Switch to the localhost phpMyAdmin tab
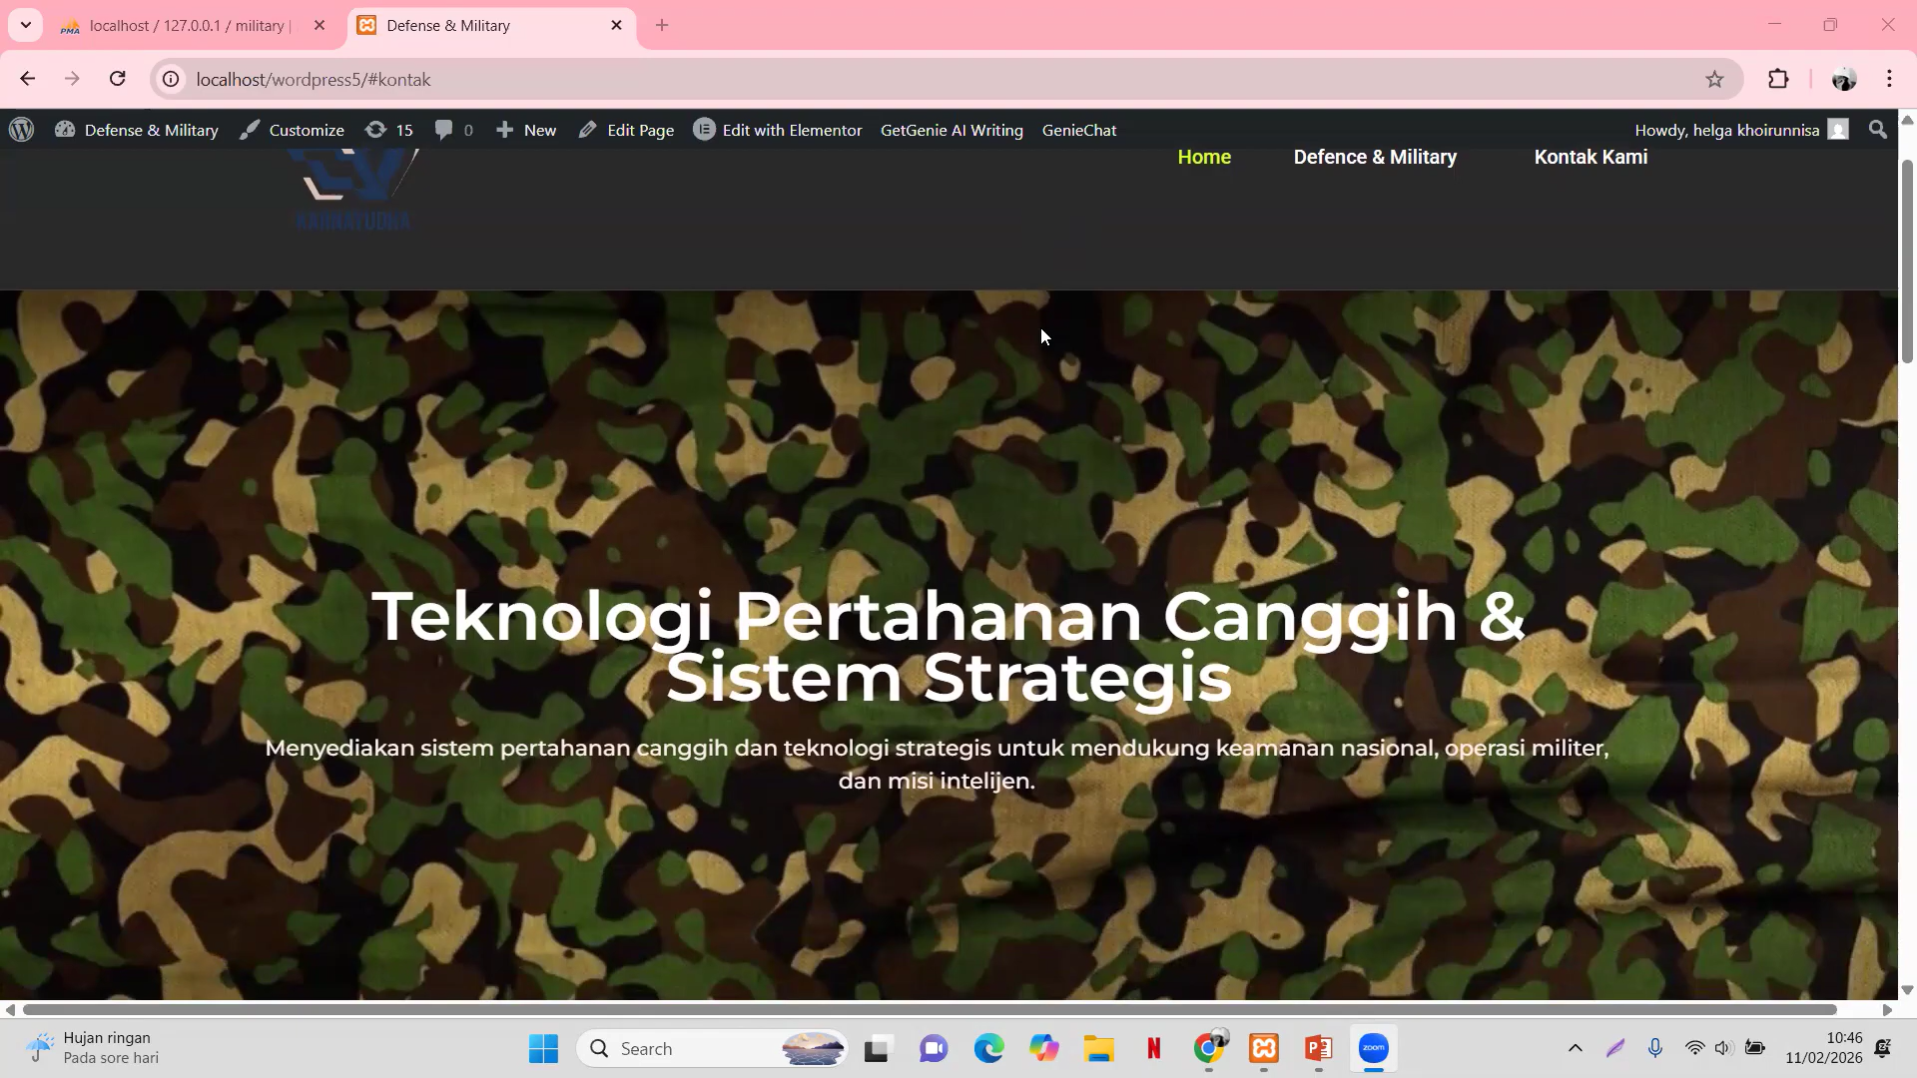Screen dimensions: 1917x1078 tap(180, 25)
